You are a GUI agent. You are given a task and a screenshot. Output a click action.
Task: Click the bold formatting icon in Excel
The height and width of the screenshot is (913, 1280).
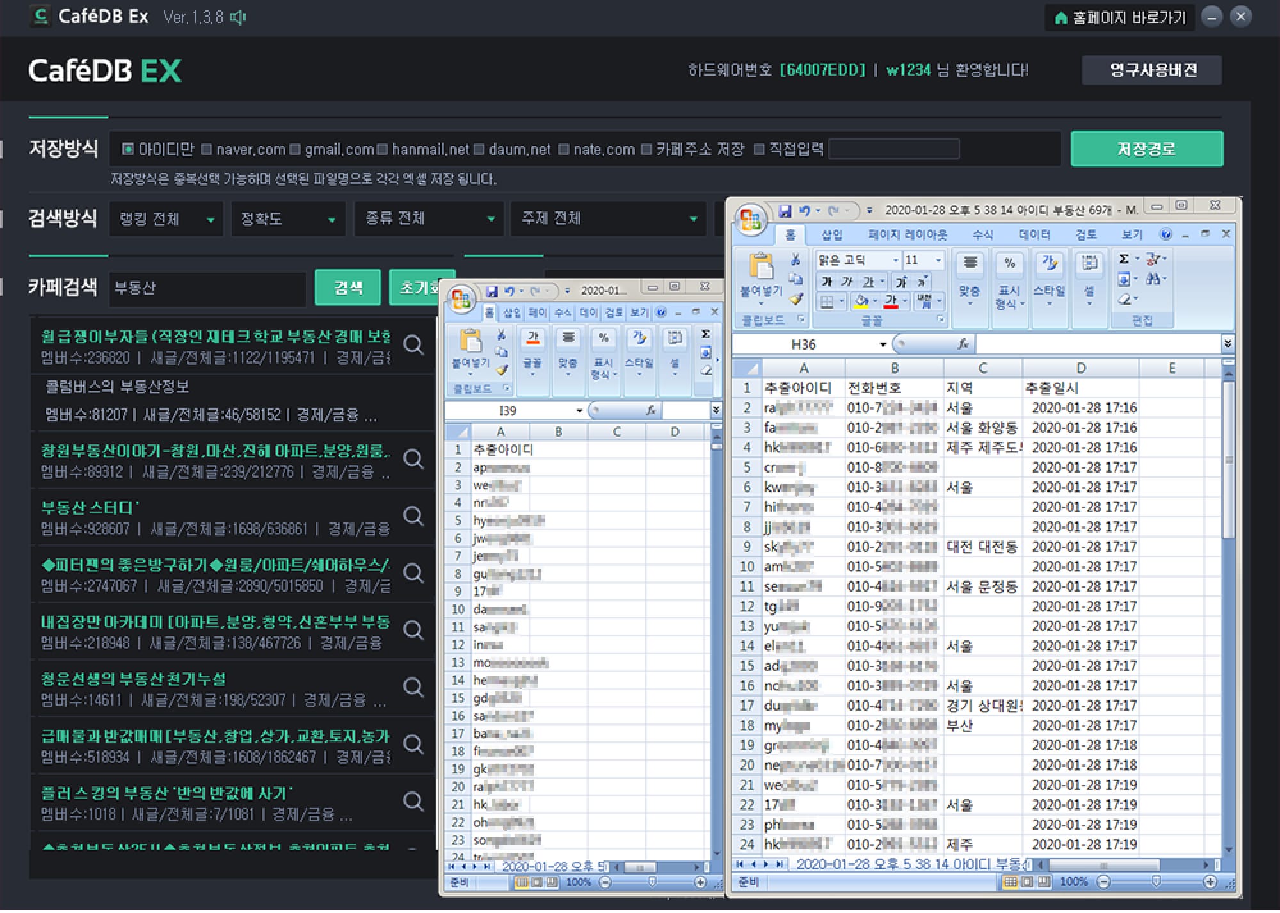point(822,280)
